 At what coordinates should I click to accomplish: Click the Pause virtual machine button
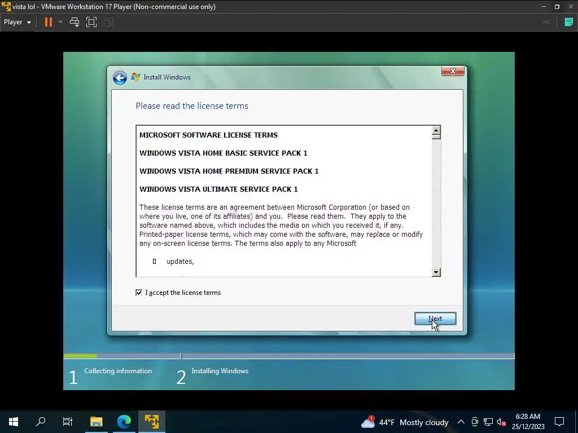pos(49,22)
